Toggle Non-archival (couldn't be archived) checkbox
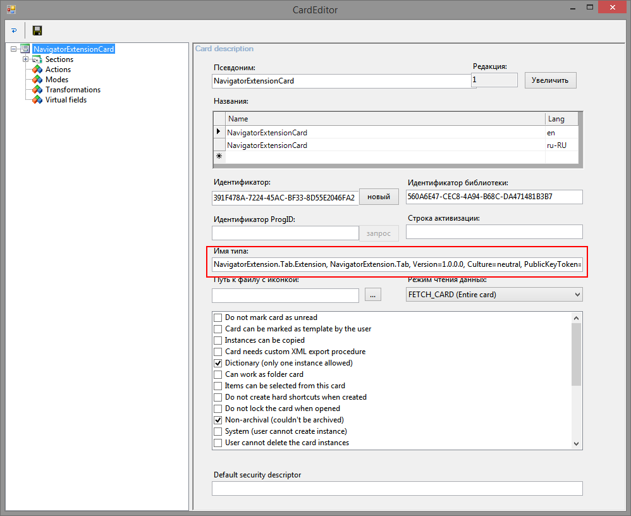Image resolution: width=631 pixels, height=516 pixels. [x=218, y=420]
